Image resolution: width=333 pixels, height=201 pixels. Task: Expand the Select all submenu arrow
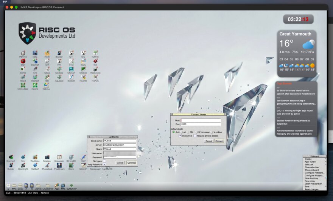pyautogui.click(x=325, y=164)
